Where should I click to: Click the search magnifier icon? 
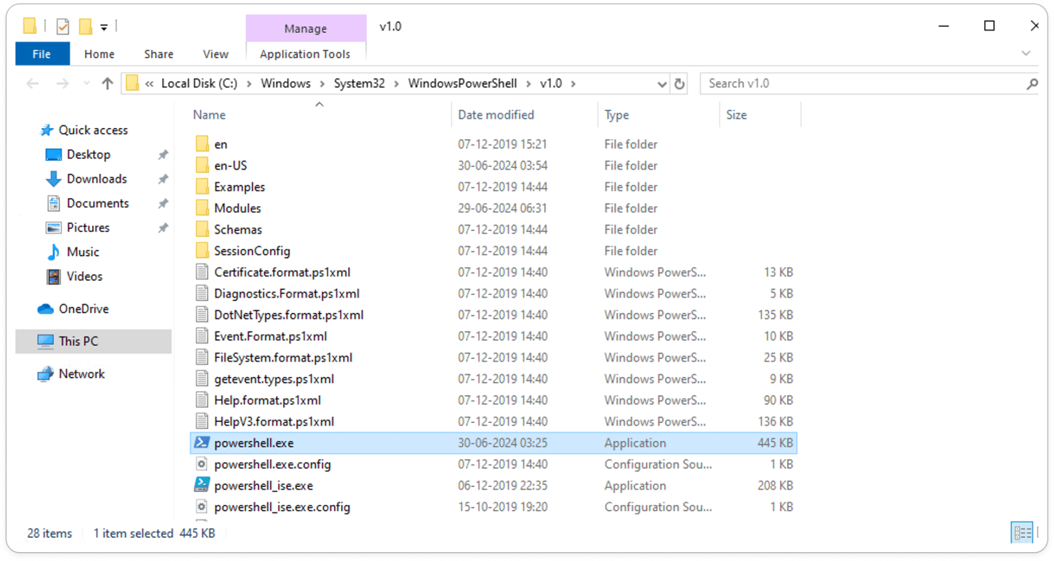click(1031, 84)
